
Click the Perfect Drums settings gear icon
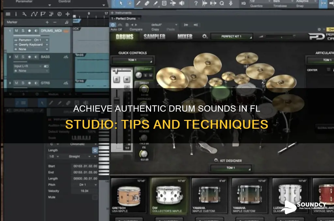[x=205, y=36]
